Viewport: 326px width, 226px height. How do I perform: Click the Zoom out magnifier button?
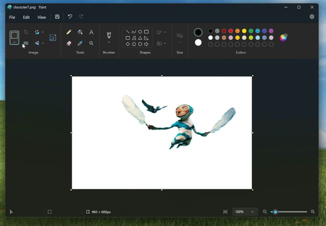pyautogui.click(x=265, y=211)
